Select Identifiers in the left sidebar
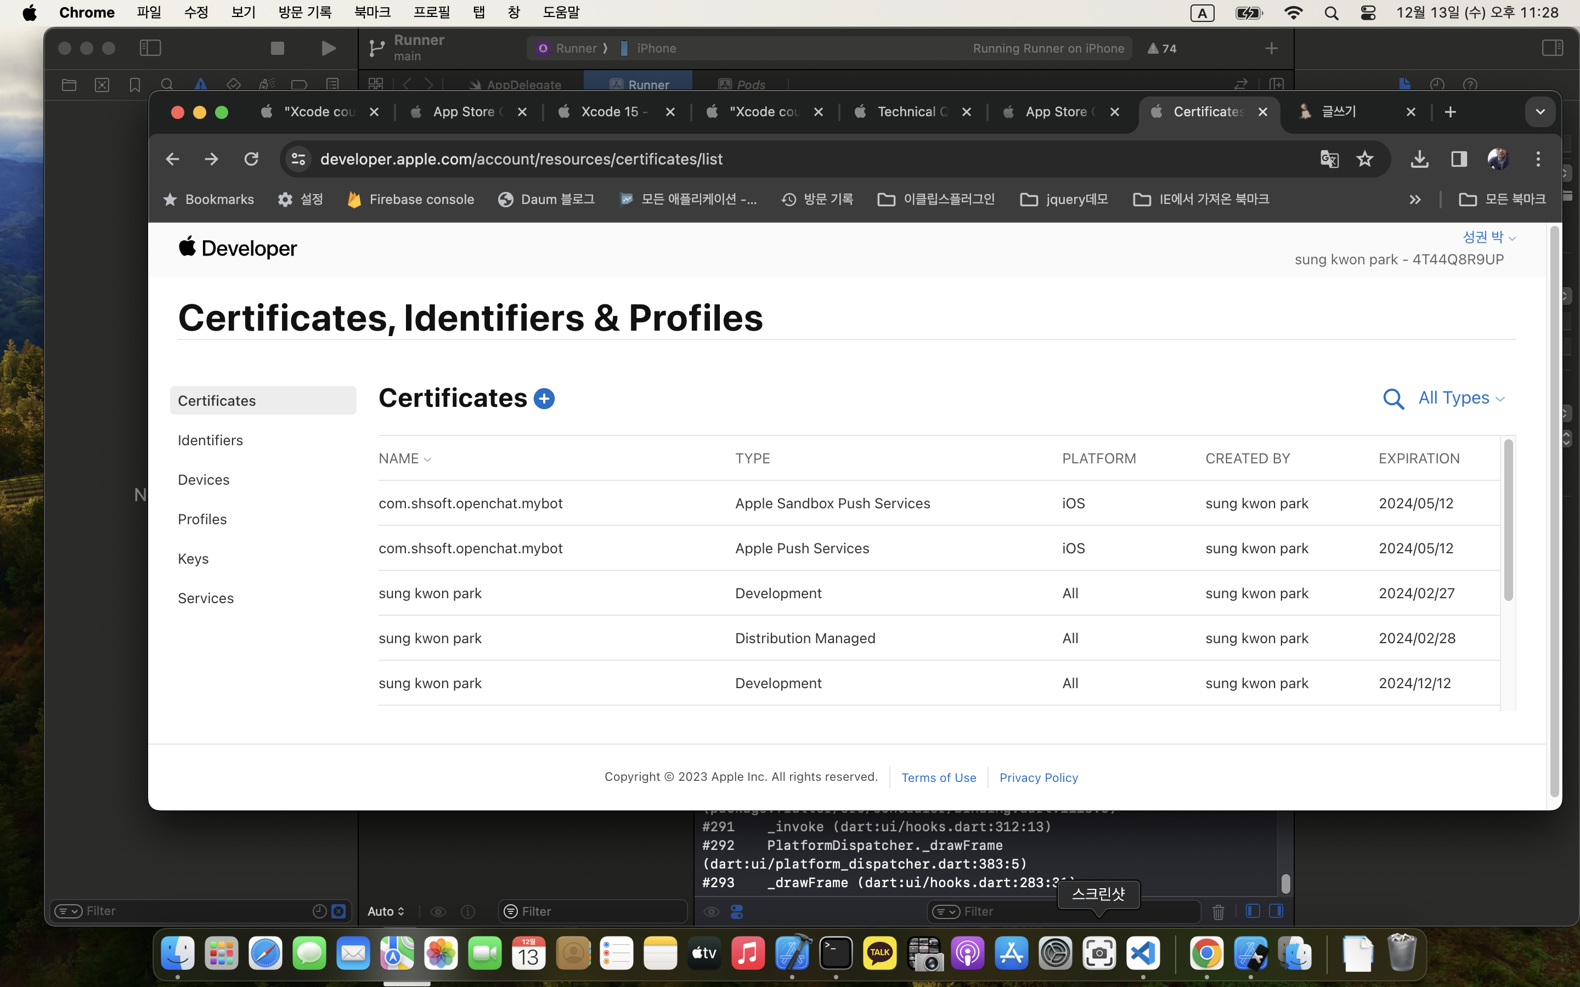This screenshot has height=987, width=1580. point(210,440)
